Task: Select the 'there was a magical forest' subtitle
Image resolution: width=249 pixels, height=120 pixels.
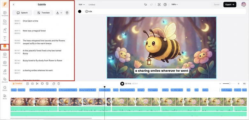Action: click(x=34, y=31)
